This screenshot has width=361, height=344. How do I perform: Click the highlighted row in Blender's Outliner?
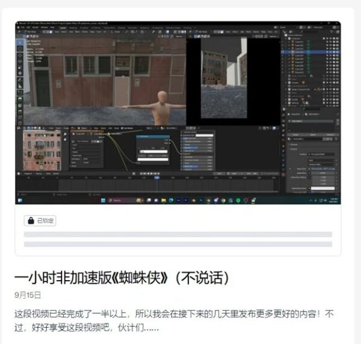pyautogui.click(x=311, y=52)
